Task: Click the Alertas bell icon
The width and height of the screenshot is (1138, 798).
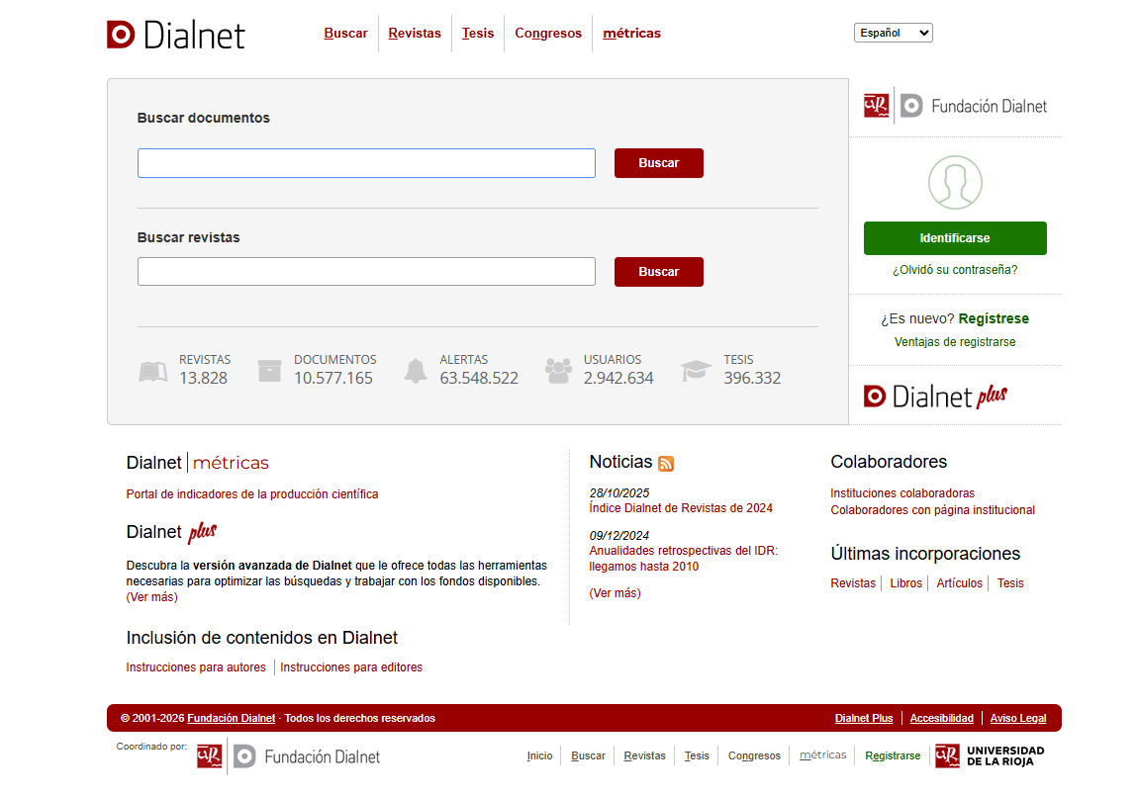Action: click(x=416, y=371)
